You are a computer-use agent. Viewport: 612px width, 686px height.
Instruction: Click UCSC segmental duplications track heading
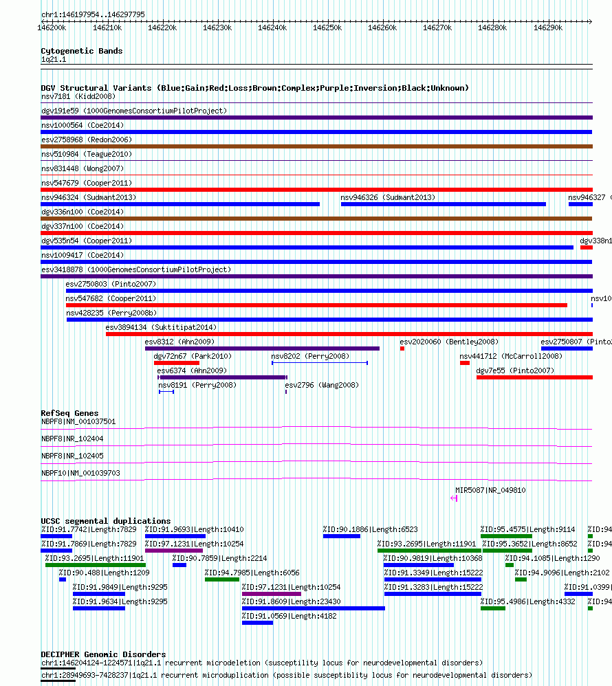click(105, 521)
